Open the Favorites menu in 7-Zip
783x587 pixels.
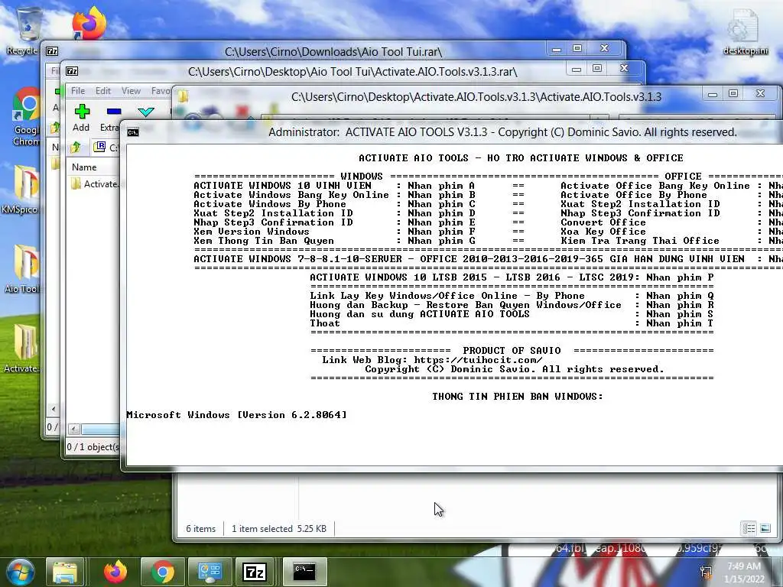tap(161, 91)
